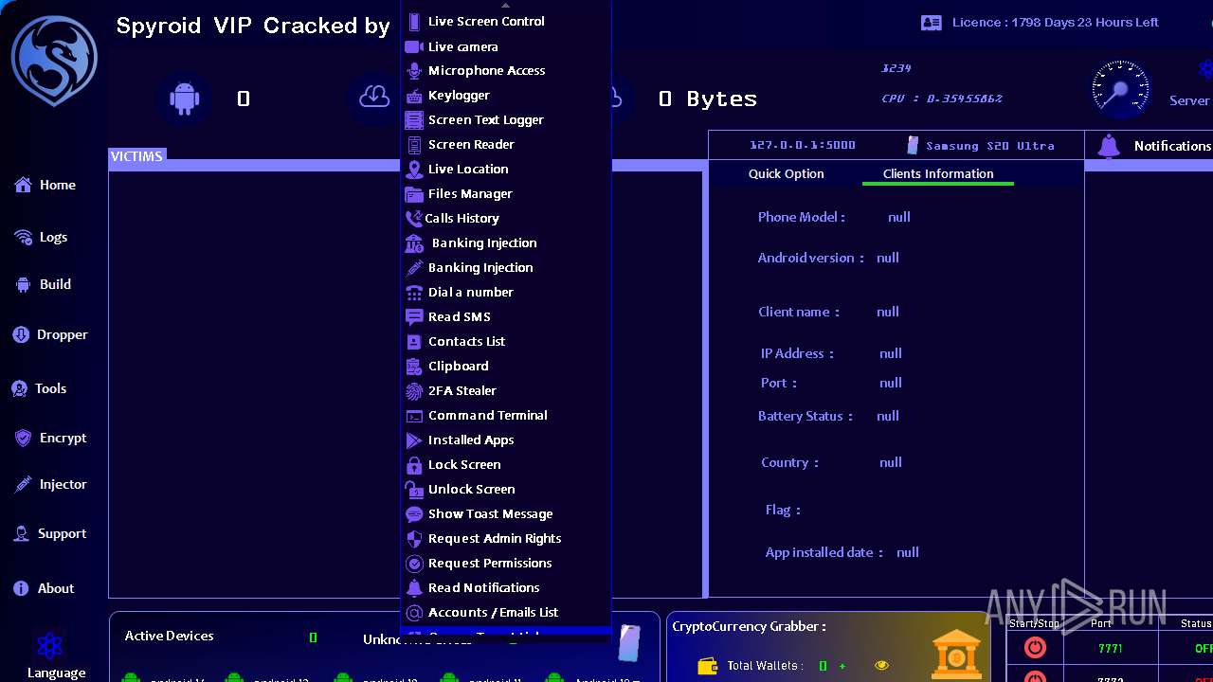Click the Show Toast Message bubble icon

click(414, 514)
